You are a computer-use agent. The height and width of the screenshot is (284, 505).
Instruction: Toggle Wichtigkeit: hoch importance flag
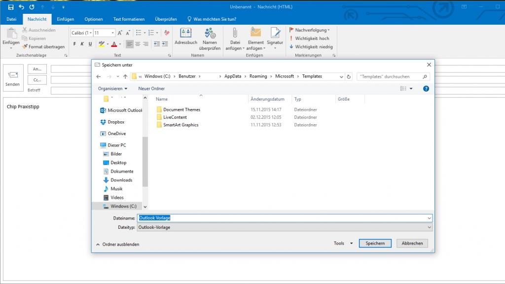[x=310, y=38]
